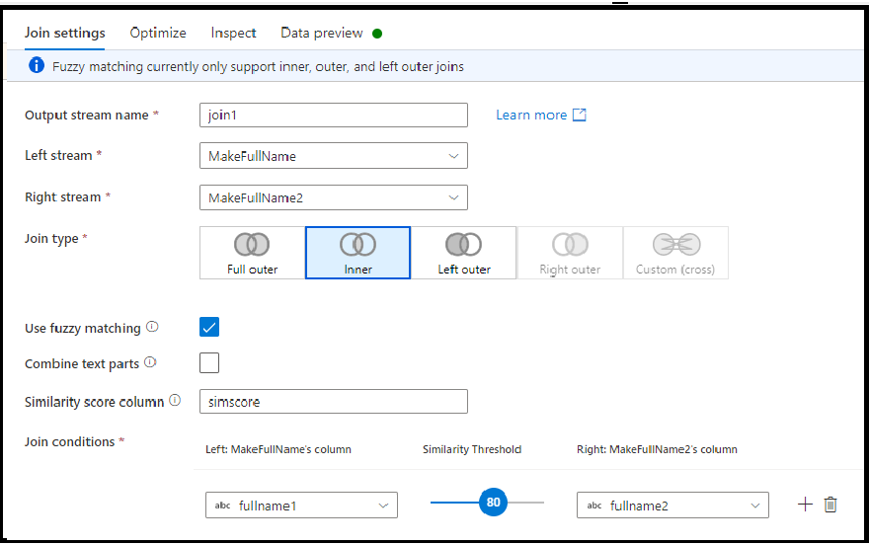Expand the fullname2 right column dropdown
The image size is (869, 545).
pos(672,506)
